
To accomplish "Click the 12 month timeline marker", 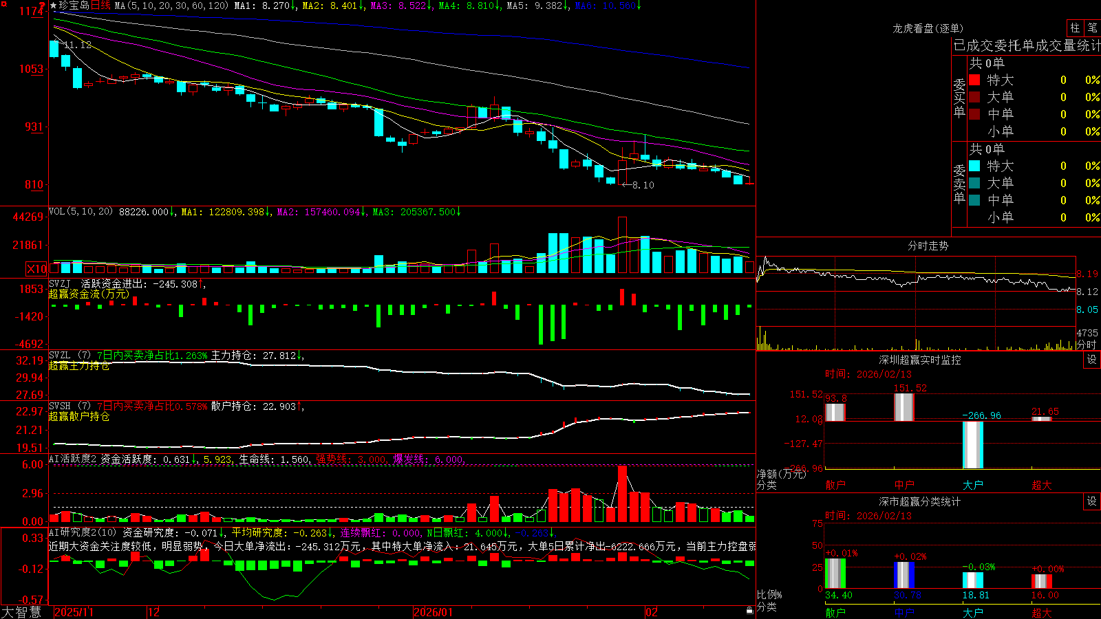I will coord(154,612).
